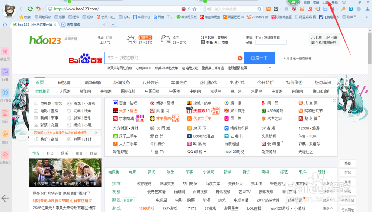Viewport: 372px width, 212px height.
Task: Open the 工具 menu
Action: [x=325, y=2]
